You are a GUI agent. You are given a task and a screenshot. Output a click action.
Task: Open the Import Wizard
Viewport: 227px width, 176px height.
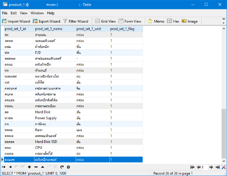tap(16, 21)
